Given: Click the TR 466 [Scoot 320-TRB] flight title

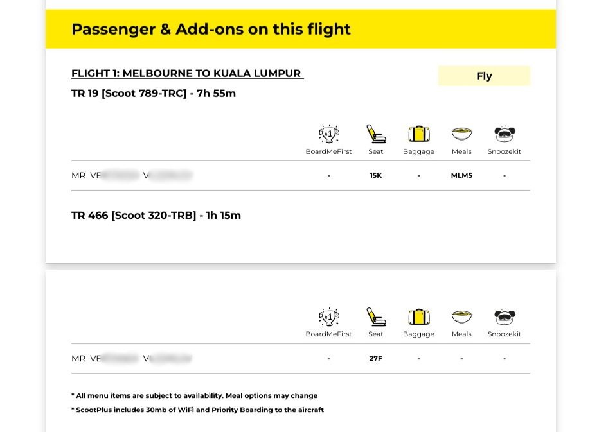Looking at the screenshot, I should coord(156,215).
